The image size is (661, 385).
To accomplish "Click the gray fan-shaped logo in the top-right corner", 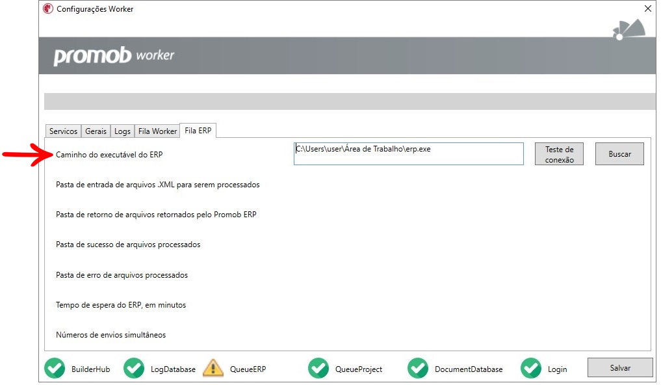I will tap(629, 29).
